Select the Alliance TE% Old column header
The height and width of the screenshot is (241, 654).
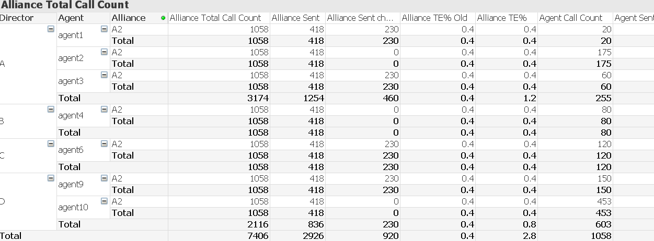(434, 18)
